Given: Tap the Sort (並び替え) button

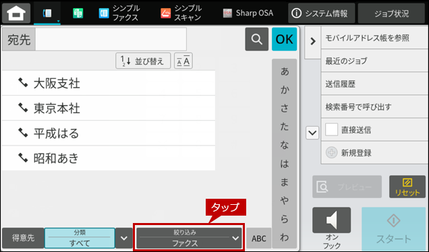Looking at the screenshot, I should (143, 61).
